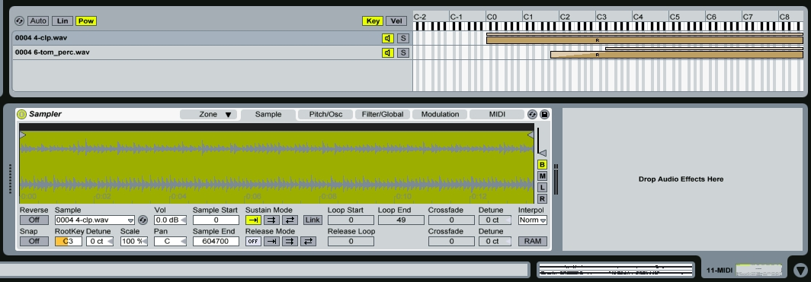The height and width of the screenshot is (282, 811).
Task: Select Sustain Mode back-and-forth loop button
Action: [290, 220]
